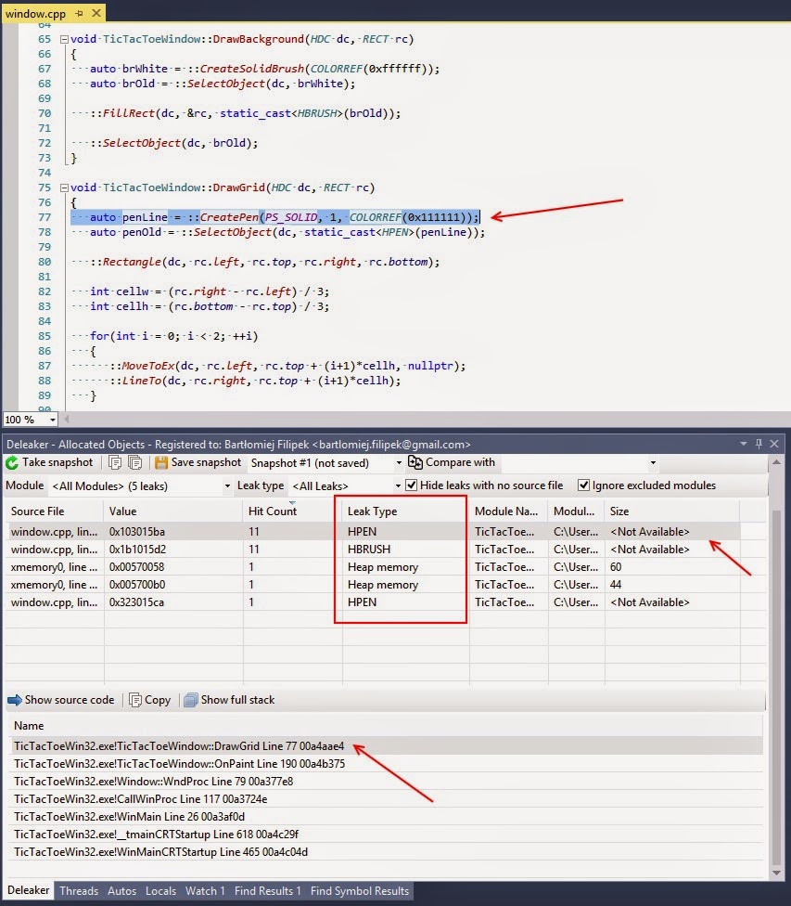This screenshot has height=906, width=791.
Task: Open the Find Symbol Results tab
Action: click(360, 891)
